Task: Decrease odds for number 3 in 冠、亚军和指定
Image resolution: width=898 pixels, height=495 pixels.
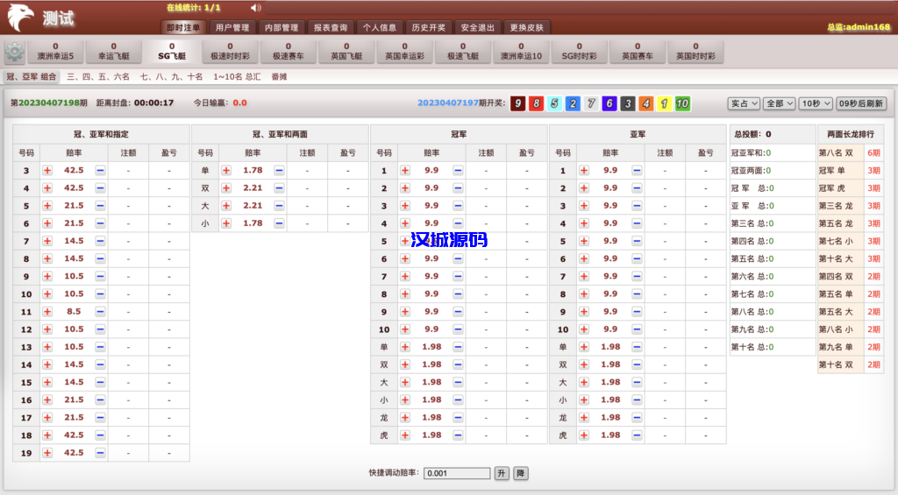Action: click(x=100, y=171)
